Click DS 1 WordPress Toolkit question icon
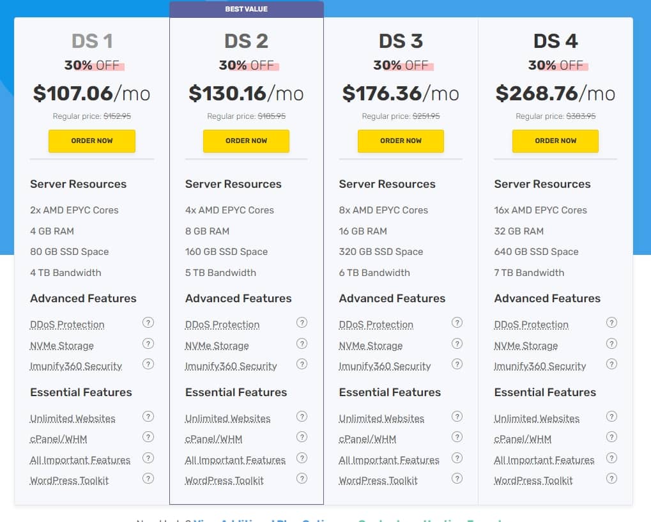 tap(148, 479)
